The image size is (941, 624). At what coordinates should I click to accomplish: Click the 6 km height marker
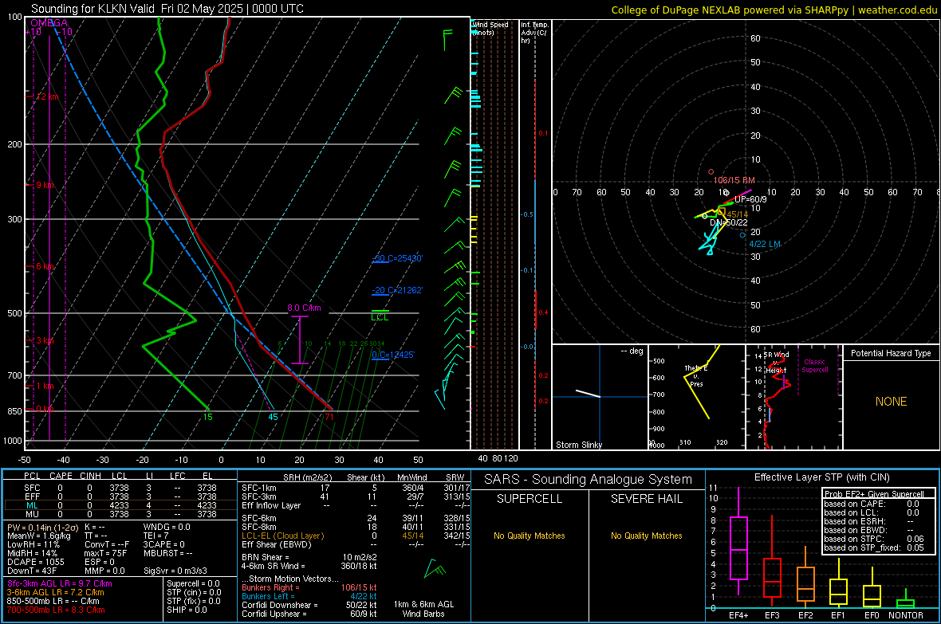point(45,266)
